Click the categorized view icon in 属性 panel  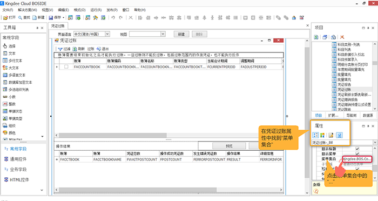[315, 135]
